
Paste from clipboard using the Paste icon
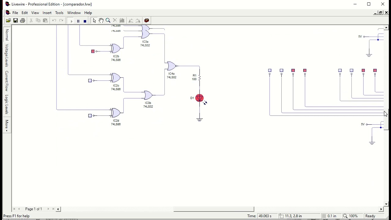click(x=45, y=20)
